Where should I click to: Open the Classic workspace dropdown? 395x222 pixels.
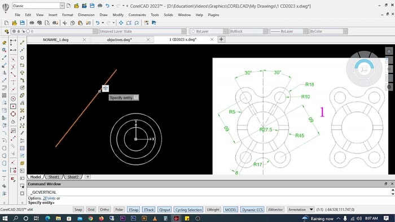pyautogui.click(x=62, y=6)
